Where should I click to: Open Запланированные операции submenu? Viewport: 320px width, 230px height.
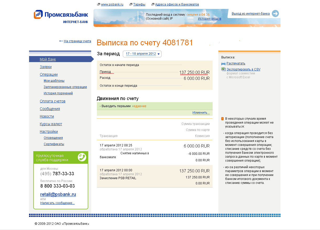pos(65,87)
